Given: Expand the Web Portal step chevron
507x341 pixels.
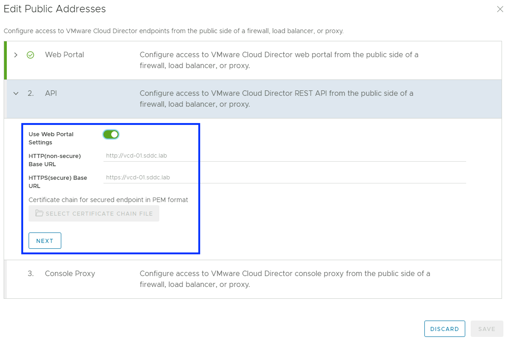Looking at the screenshot, I should point(16,55).
